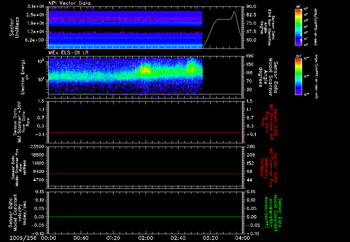The width and height of the screenshot is (350, 242).
Task: Click the red 'MU Scanner Pos Telemetry' label
Action: [x=269, y=167]
